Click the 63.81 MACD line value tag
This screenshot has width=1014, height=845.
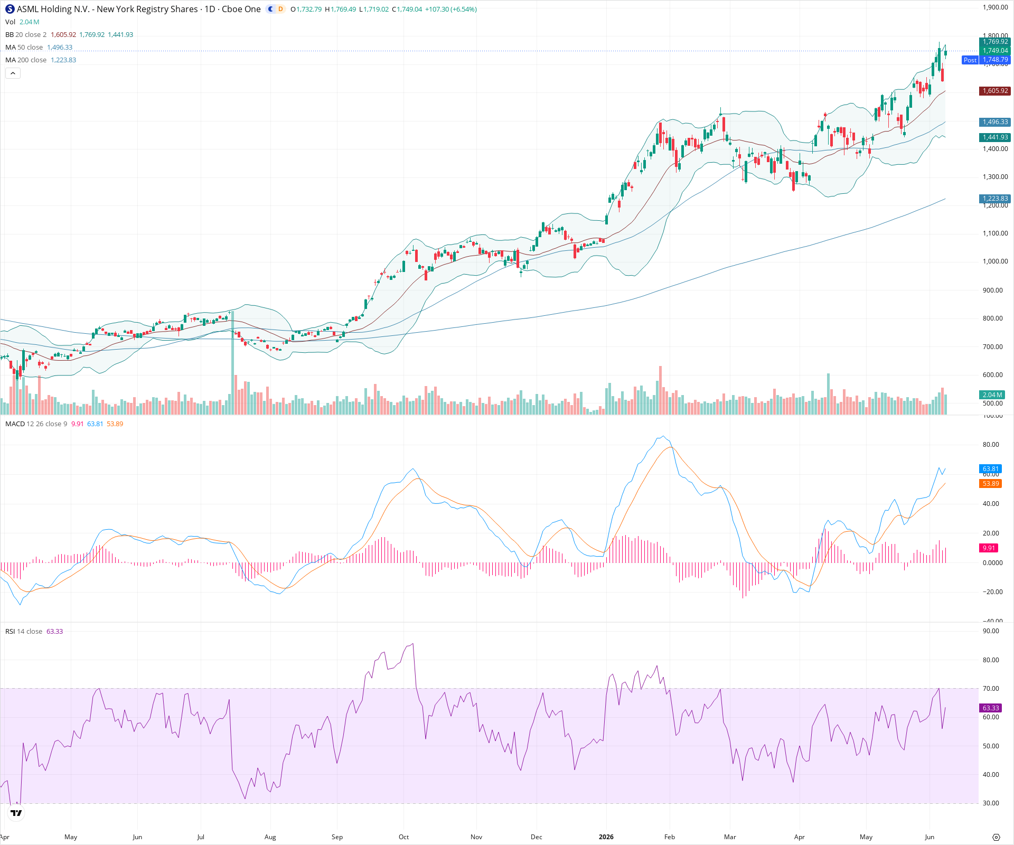990,468
